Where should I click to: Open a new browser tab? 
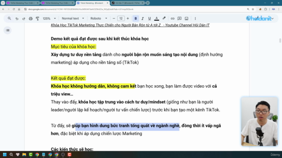click(148, 3)
